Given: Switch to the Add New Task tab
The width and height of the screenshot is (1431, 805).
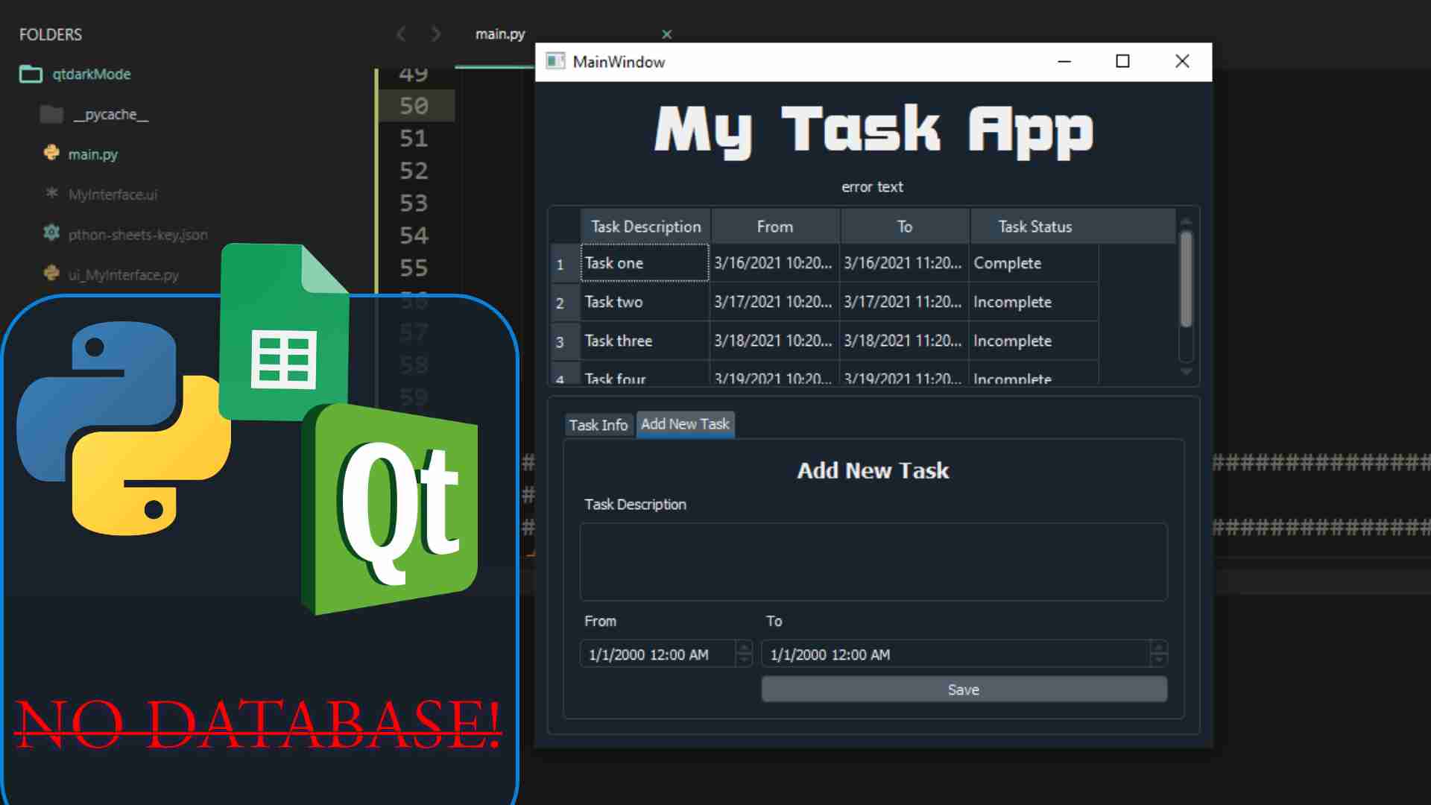Looking at the screenshot, I should coord(685,424).
